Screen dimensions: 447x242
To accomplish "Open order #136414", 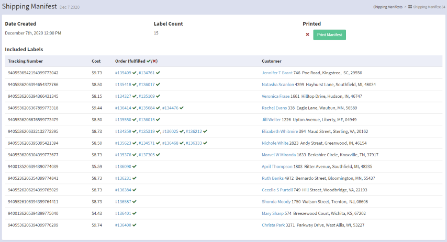I will [123, 108].
